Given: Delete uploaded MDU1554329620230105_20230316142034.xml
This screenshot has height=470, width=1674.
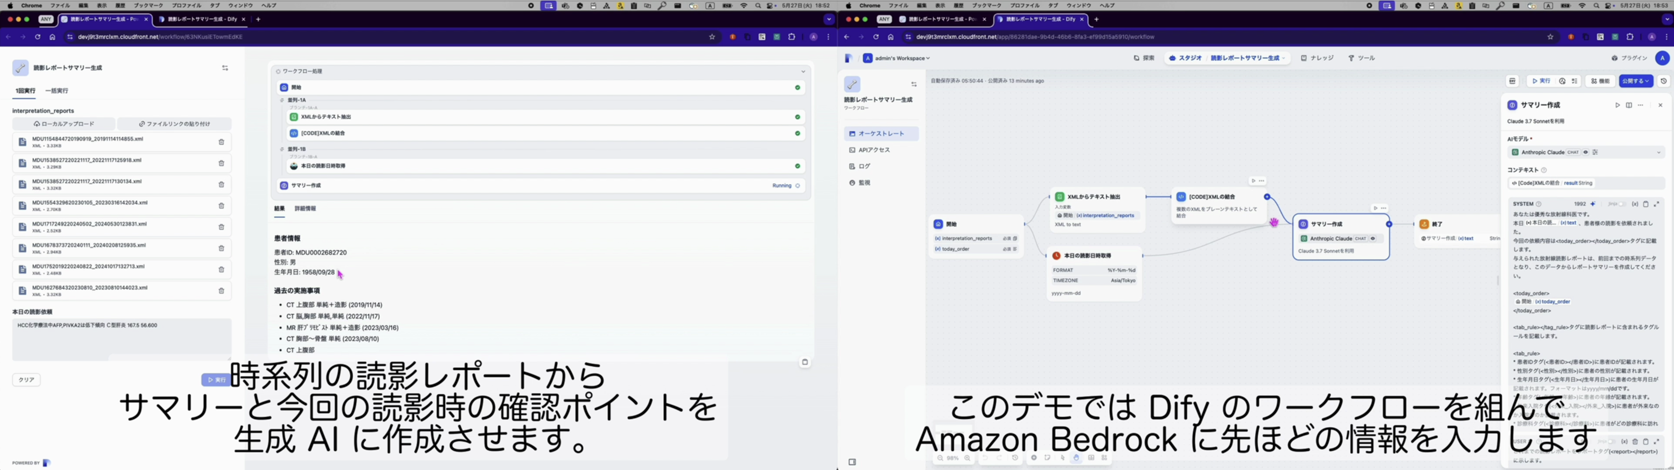Looking at the screenshot, I should 221,206.
